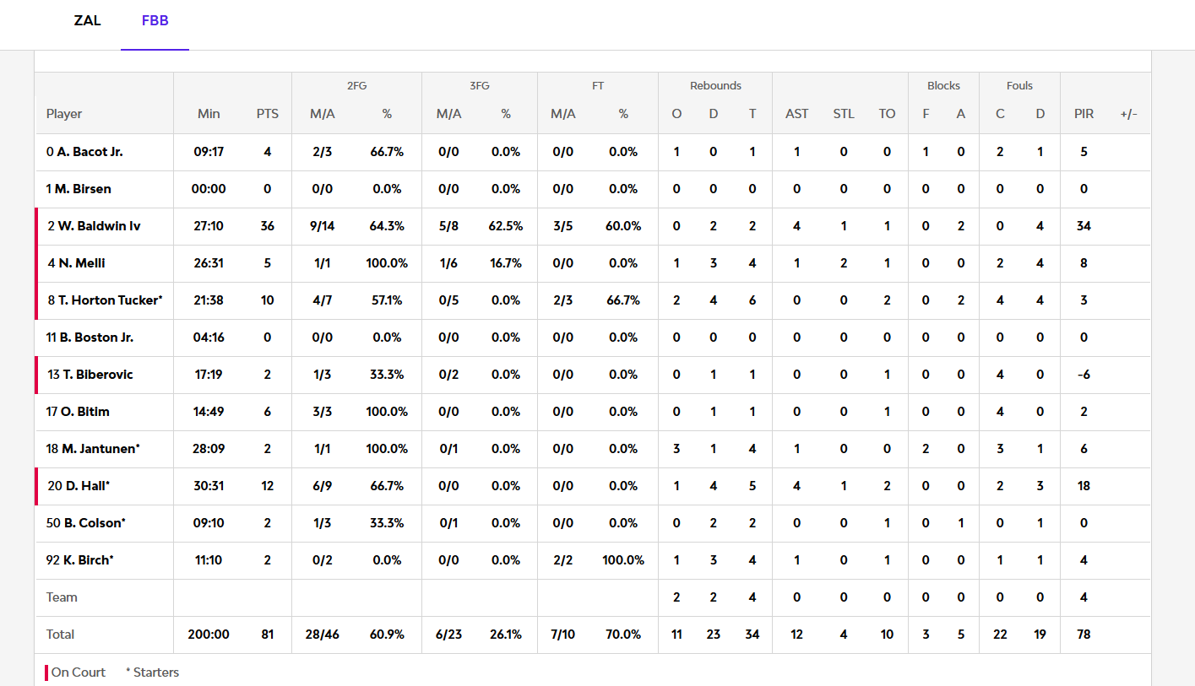The image size is (1195, 686).
Task: Open N. Melli player profile
Action: pos(81,263)
